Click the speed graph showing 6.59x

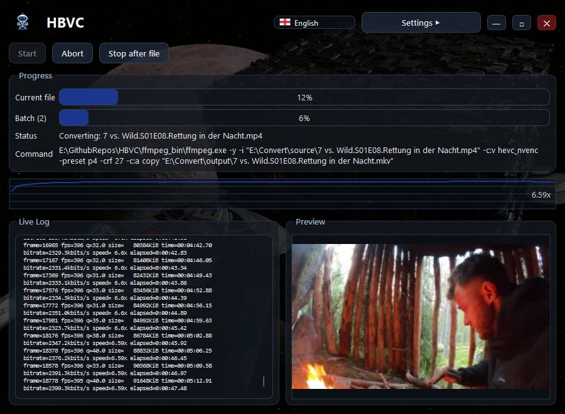[282, 194]
